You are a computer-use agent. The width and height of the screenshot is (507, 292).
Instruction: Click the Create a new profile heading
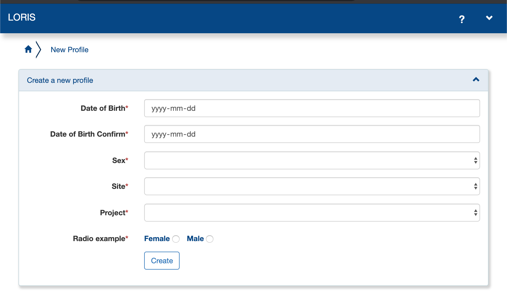pos(60,80)
